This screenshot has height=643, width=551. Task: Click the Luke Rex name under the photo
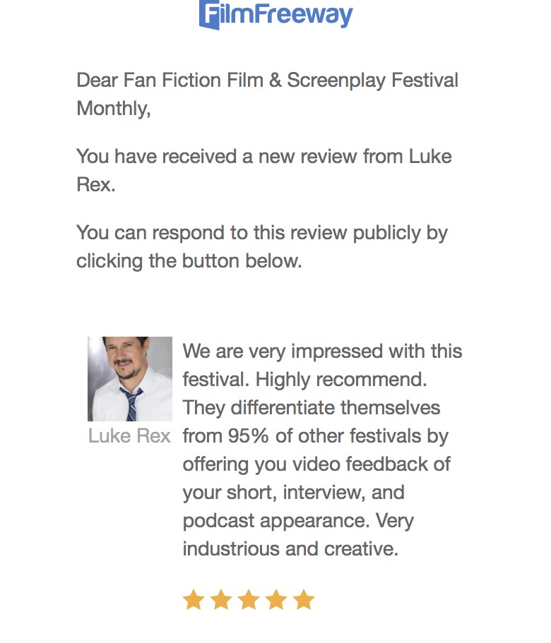[x=129, y=436]
